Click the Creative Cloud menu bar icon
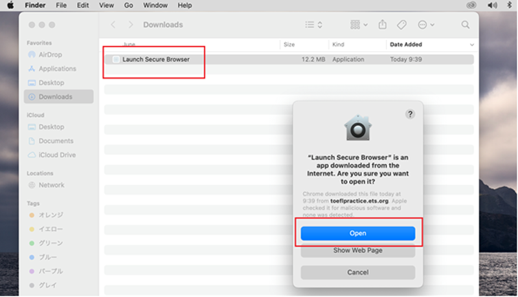Image resolution: width=518 pixels, height=297 pixels. (x=471, y=5)
